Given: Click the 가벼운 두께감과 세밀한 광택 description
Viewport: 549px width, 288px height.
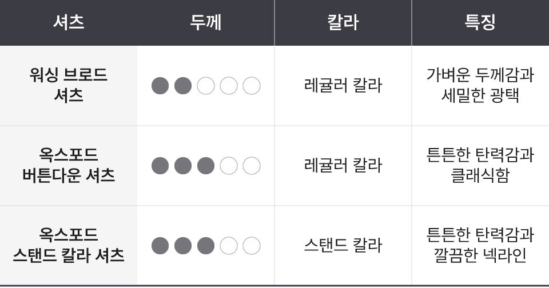Looking at the screenshot, I should (x=480, y=85).
